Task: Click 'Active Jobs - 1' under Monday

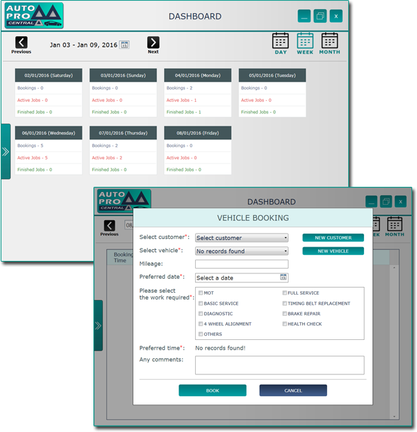Action: pyautogui.click(x=181, y=100)
